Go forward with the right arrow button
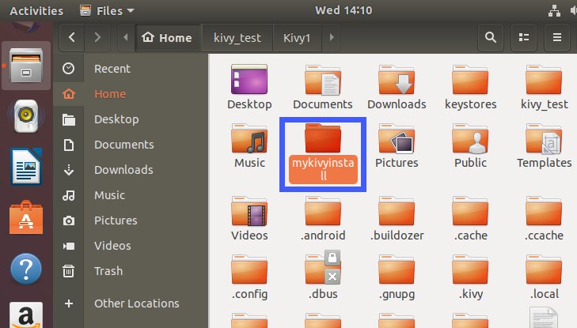577x328 pixels. [x=97, y=37]
